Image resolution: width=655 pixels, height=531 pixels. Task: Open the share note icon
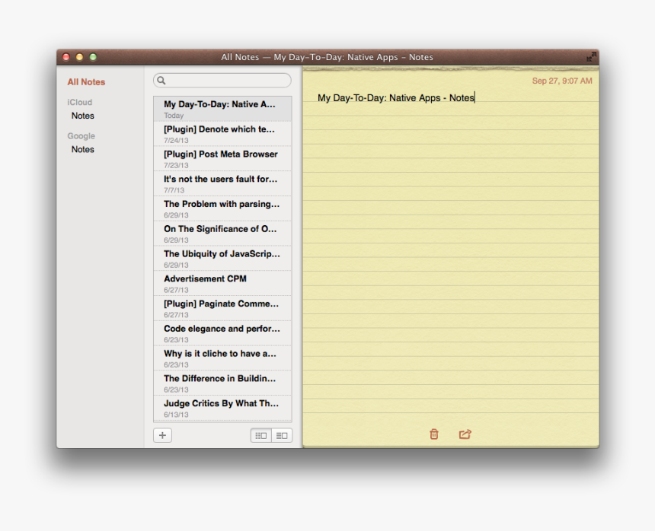point(465,434)
